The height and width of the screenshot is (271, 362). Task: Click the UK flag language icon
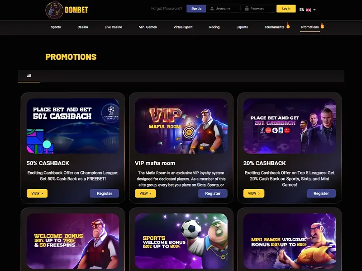pyautogui.click(x=308, y=9)
